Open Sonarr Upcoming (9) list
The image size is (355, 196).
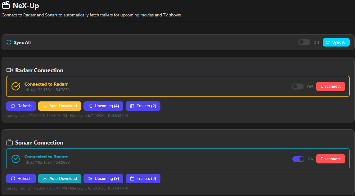[x=103, y=179]
